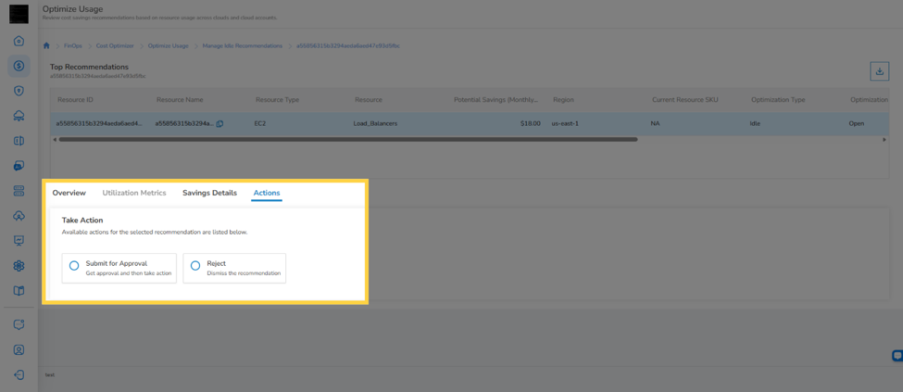Click the Open status cell
The image size is (903, 392).
tap(857, 123)
